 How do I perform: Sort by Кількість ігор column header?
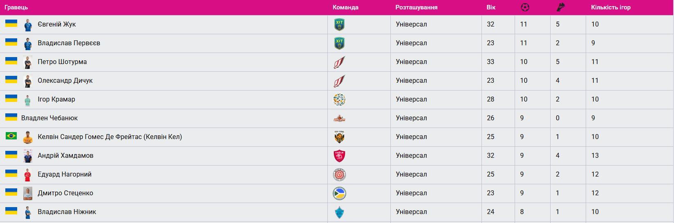[611, 7]
